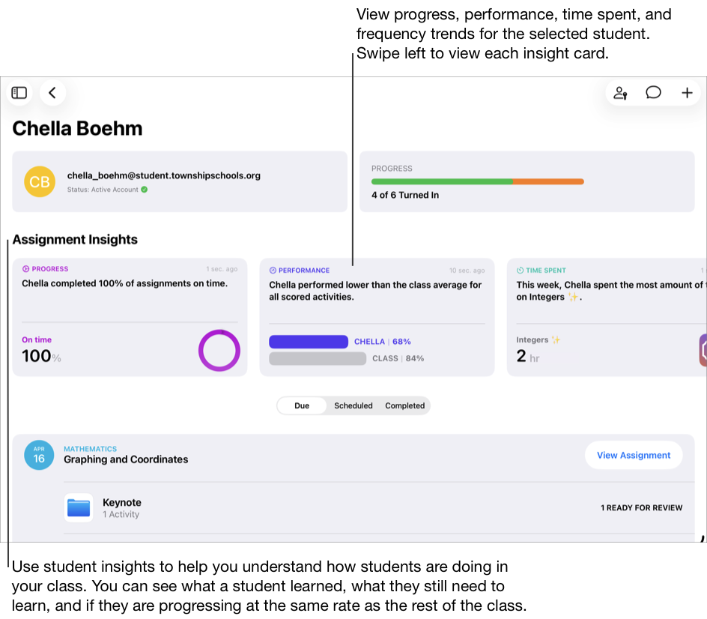Click the View Assignment button
Image resolution: width=707 pixels, height=619 pixels.
pos(634,455)
